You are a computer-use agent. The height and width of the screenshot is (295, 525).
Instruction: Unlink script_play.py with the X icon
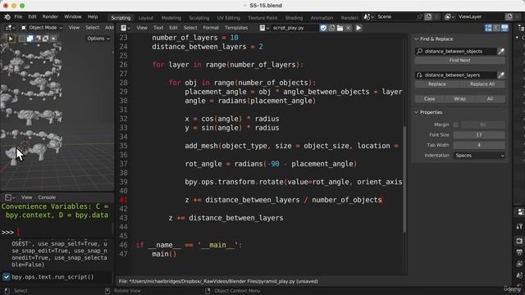coord(348,28)
